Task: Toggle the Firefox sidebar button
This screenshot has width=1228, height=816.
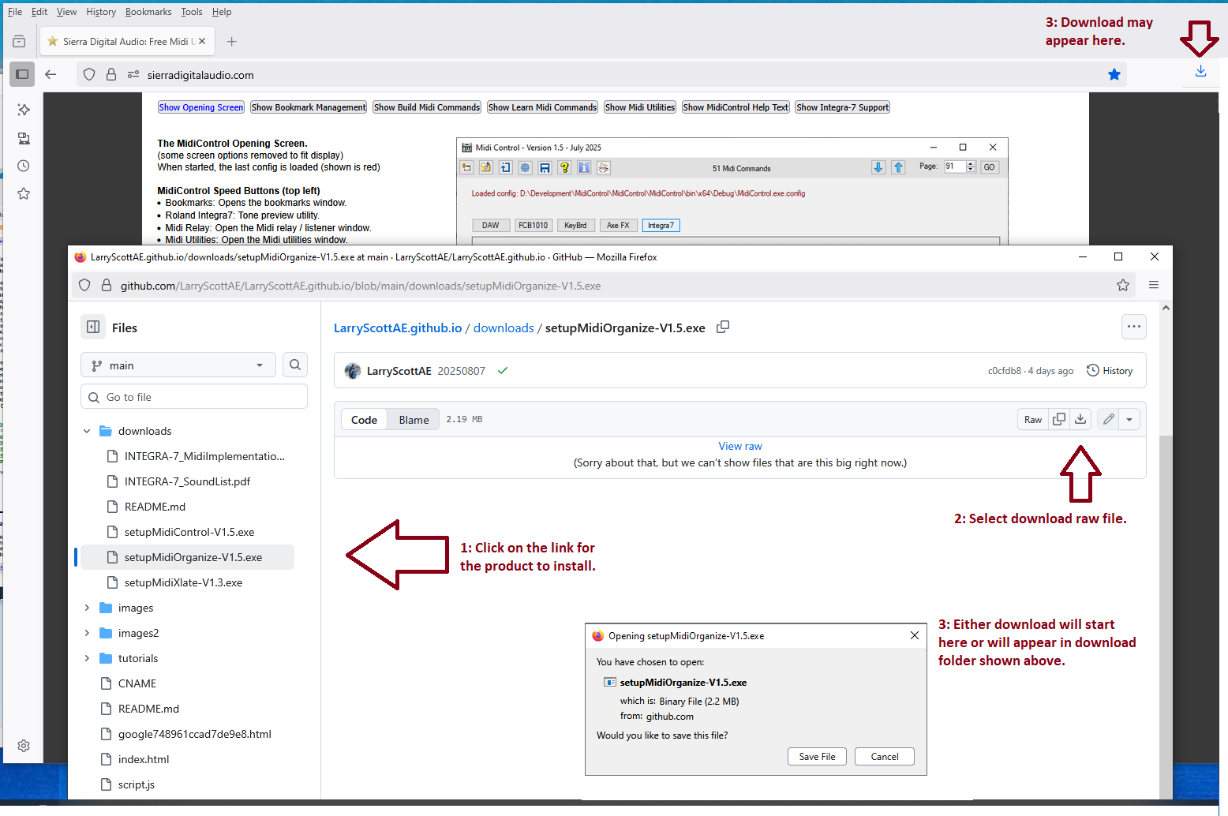Action: tap(22, 74)
